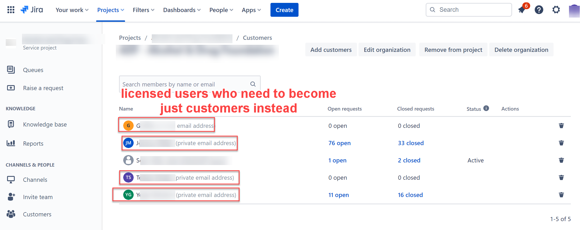The image size is (580, 230).
Task: Open Channels in sidebar
Action: point(35,180)
